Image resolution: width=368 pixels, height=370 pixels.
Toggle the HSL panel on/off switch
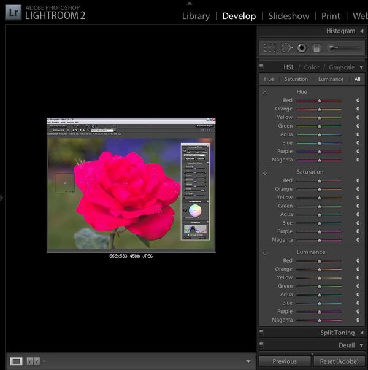261,67
